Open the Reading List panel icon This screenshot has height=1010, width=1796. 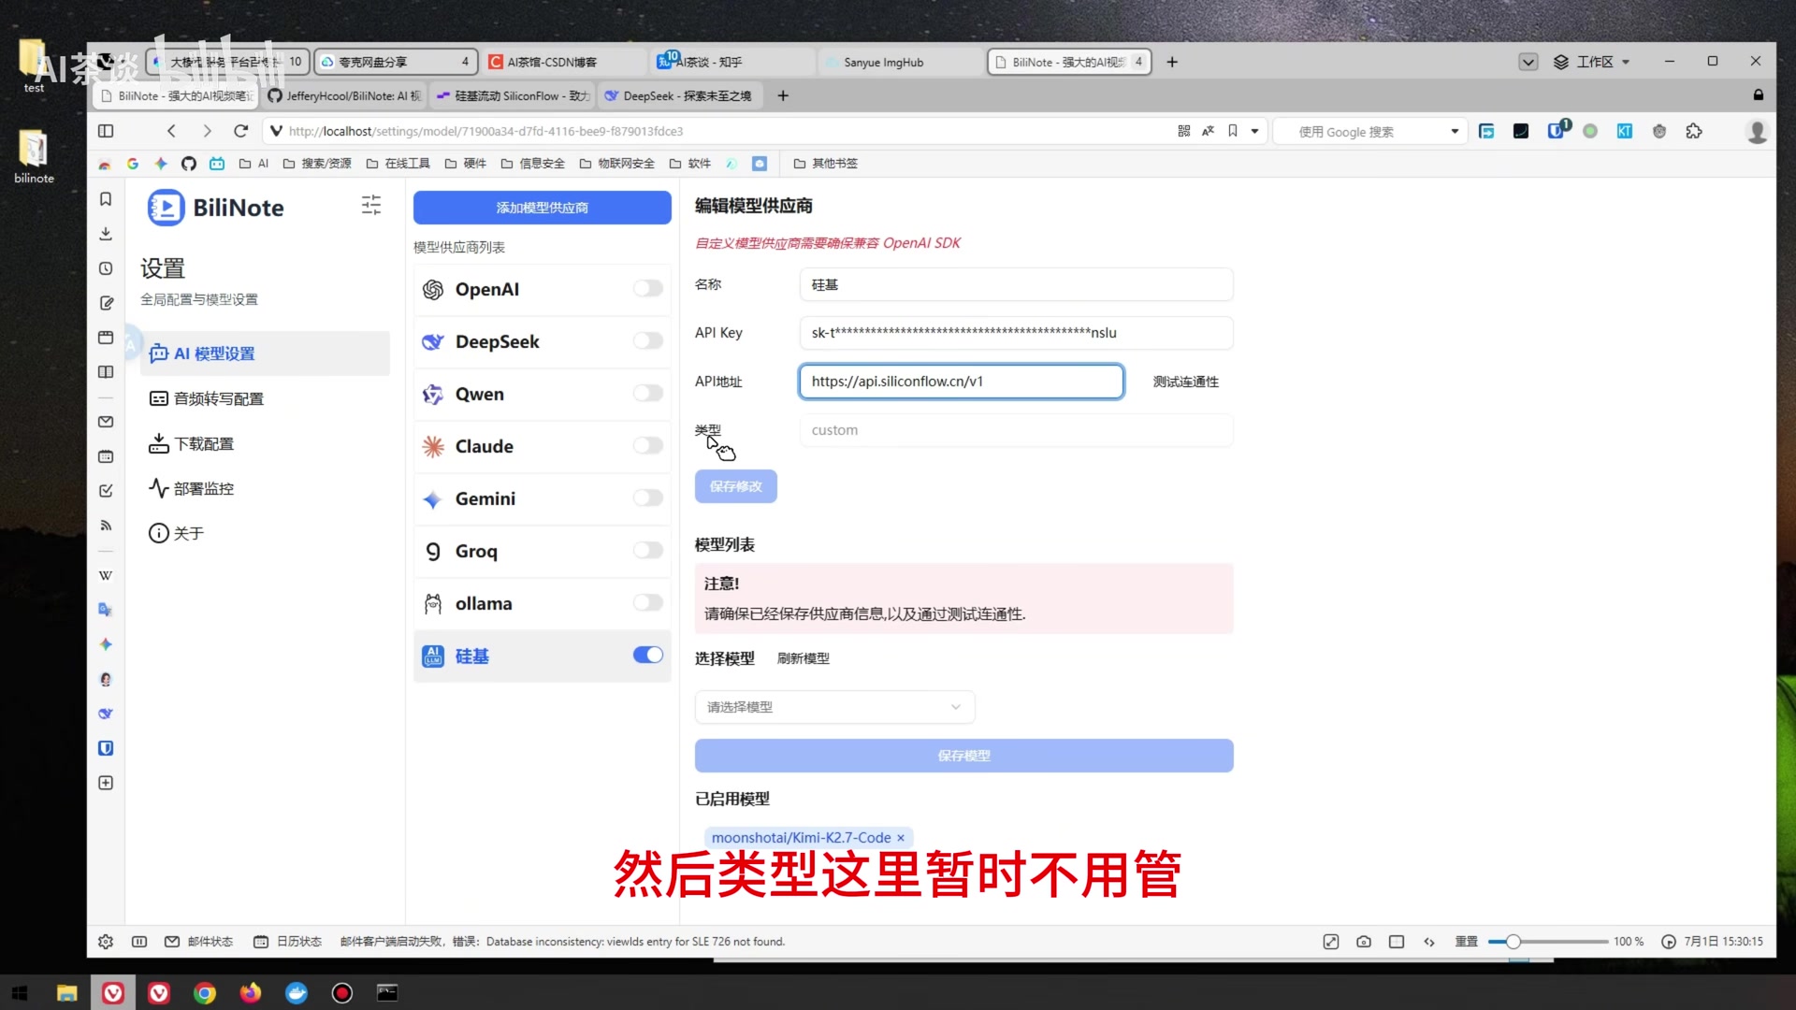point(106,372)
